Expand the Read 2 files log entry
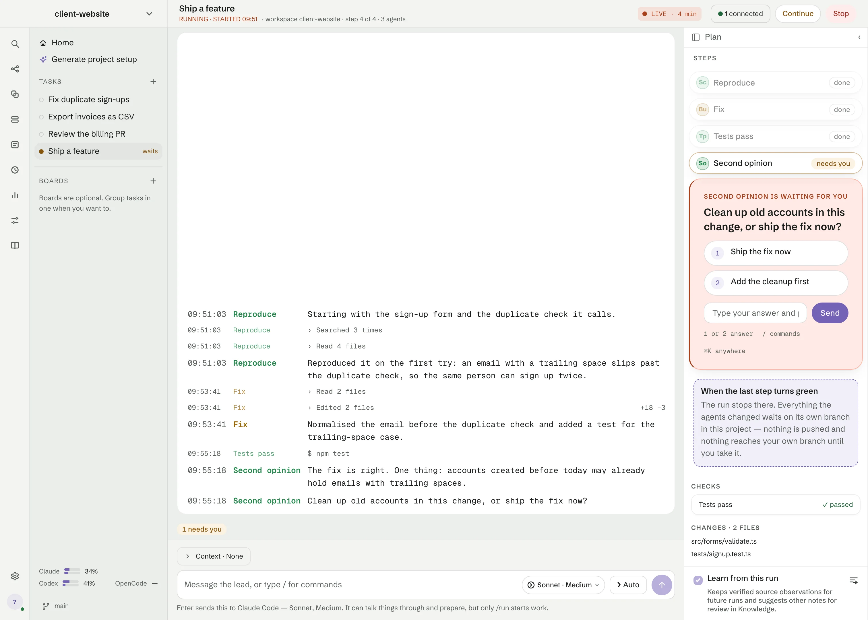868x620 pixels. [336, 392]
